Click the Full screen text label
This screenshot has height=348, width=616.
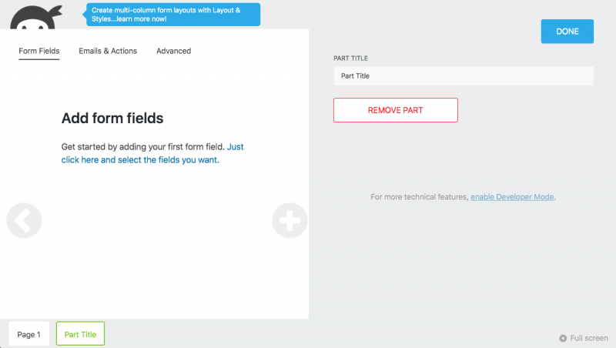(x=589, y=338)
